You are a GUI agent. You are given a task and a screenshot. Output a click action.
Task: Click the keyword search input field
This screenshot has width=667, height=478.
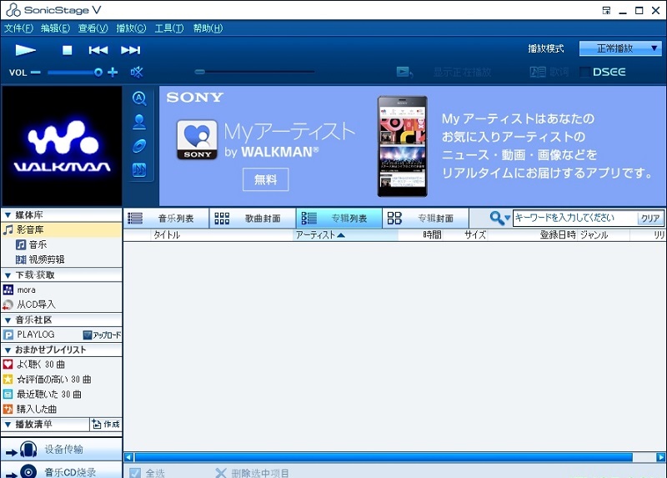point(574,219)
